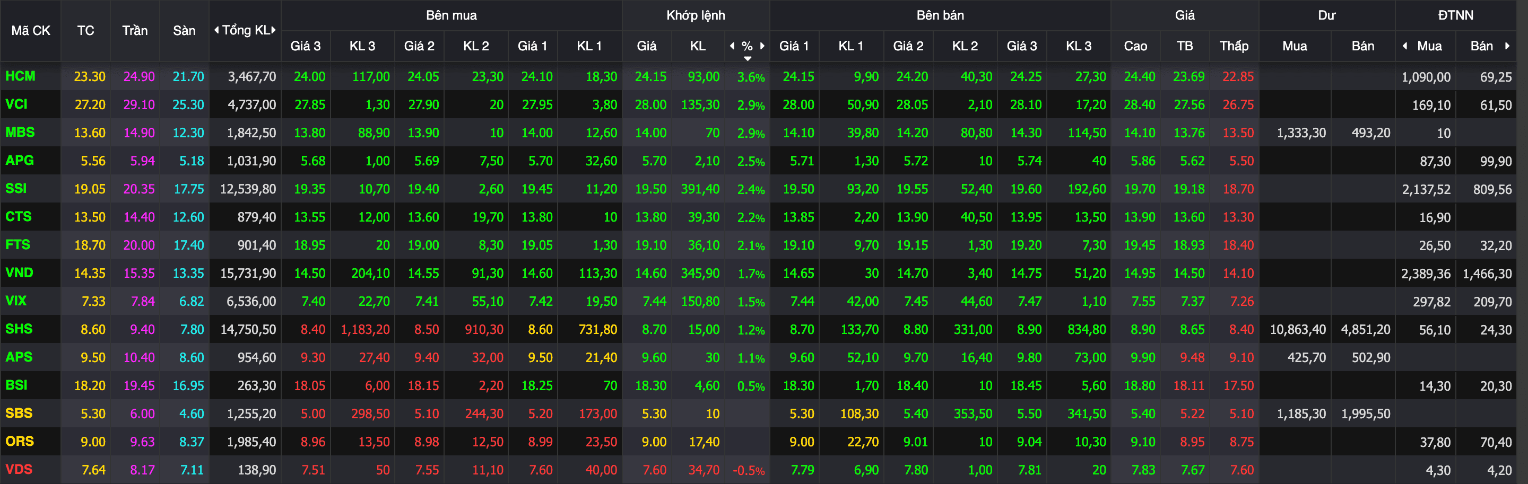Click BSI low price 17.50
This screenshot has width=1528, height=484.
pos(1238,385)
